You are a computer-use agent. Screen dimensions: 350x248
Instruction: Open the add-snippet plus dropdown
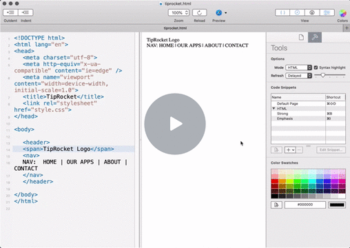click(x=290, y=150)
